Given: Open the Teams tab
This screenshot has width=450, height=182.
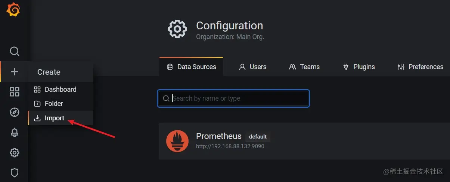Looking at the screenshot, I should coord(304,67).
